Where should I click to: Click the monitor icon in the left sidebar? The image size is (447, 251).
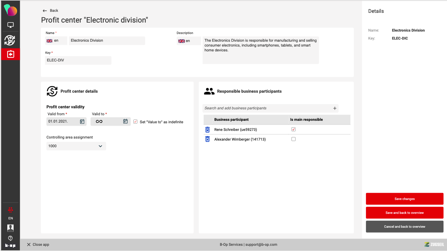pos(10,25)
